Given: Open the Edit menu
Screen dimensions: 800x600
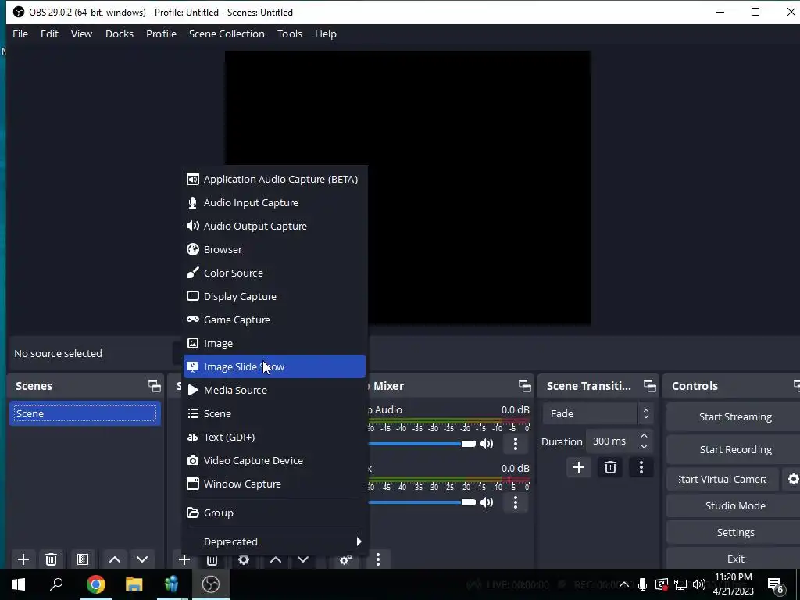Looking at the screenshot, I should coord(49,34).
